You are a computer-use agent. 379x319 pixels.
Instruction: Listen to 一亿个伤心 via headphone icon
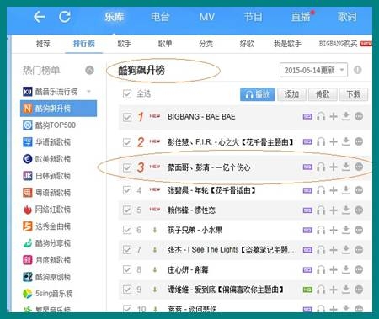(x=321, y=167)
